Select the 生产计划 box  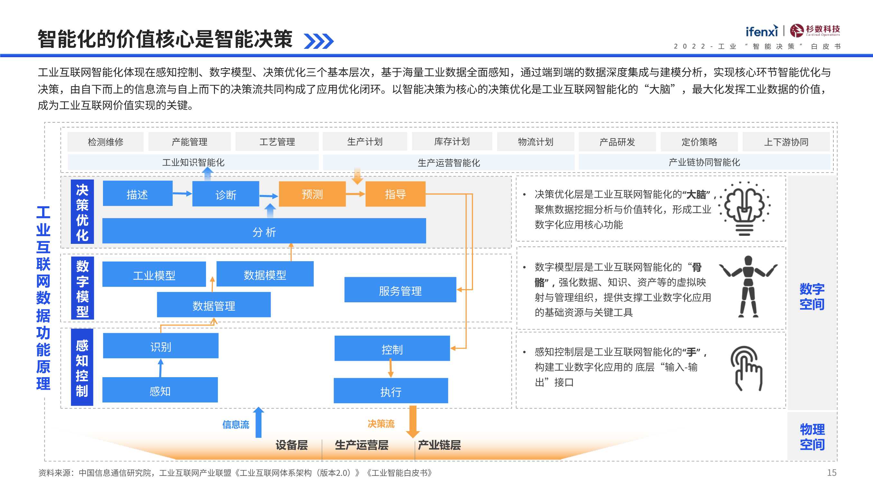(365, 142)
